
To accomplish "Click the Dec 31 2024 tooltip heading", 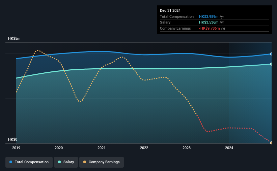I will tap(170, 10).
